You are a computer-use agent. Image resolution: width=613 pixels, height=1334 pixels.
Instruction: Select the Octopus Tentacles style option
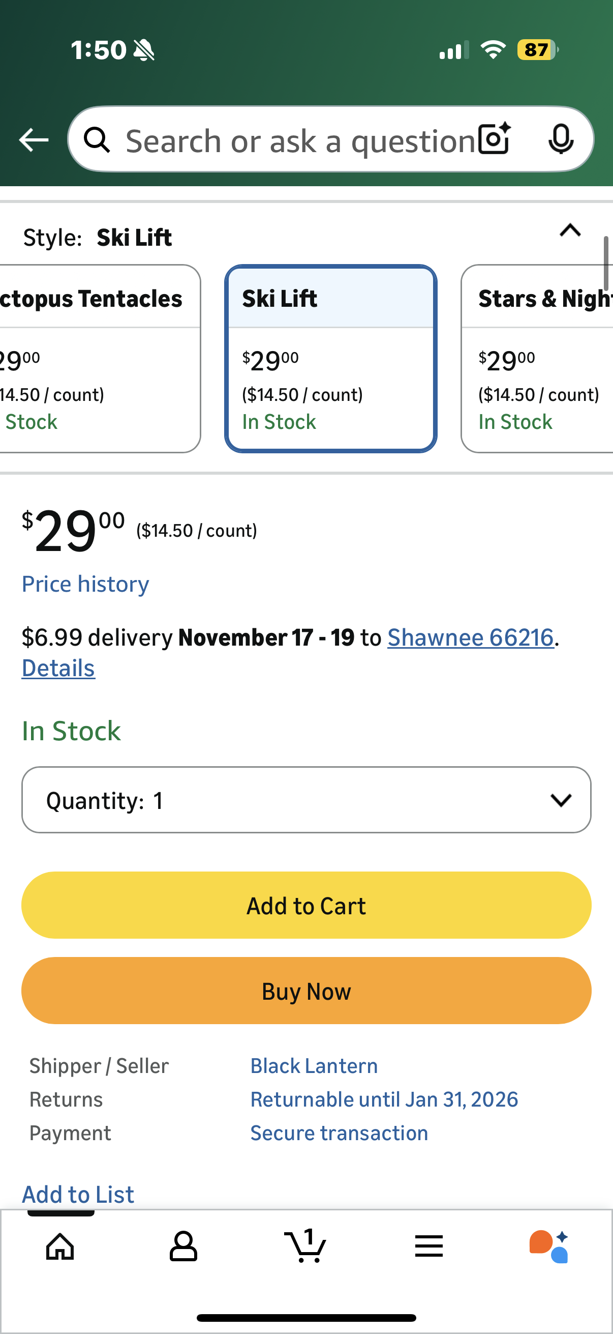point(98,358)
